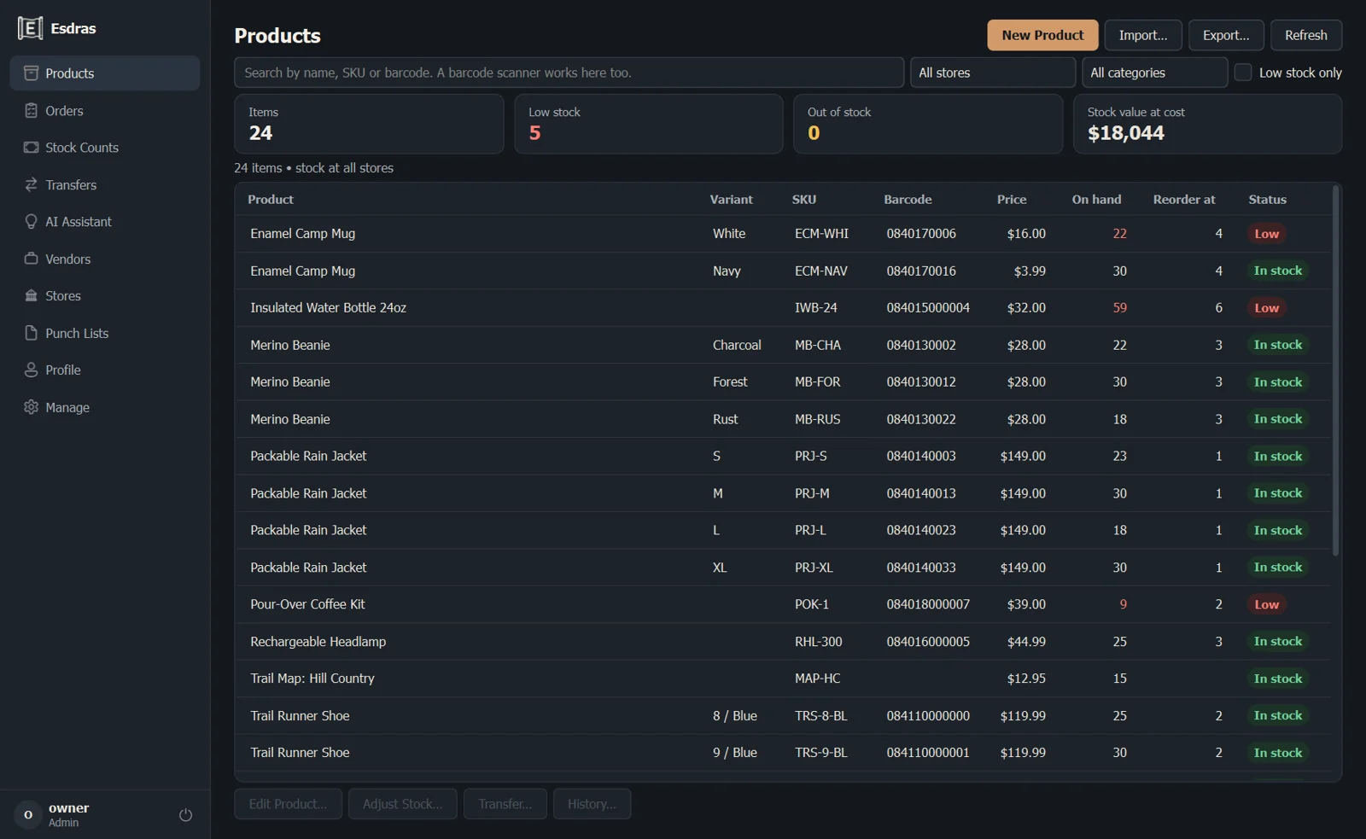Click the power logout icon
Screen dimensions: 1366x839
coord(185,815)
